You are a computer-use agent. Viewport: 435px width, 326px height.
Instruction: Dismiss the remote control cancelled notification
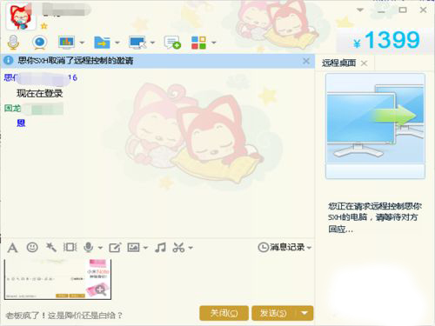(306, 61)
